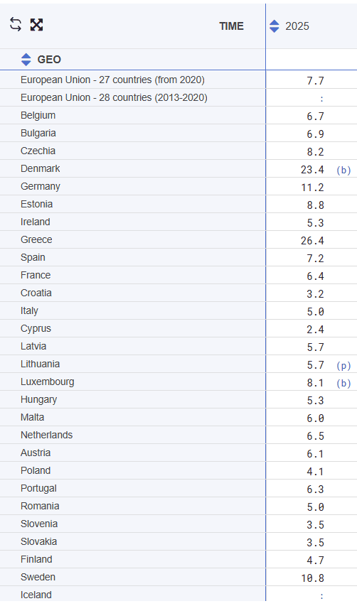Click the swap rows and columns icon
357x606 pixels.
[16, 25]
